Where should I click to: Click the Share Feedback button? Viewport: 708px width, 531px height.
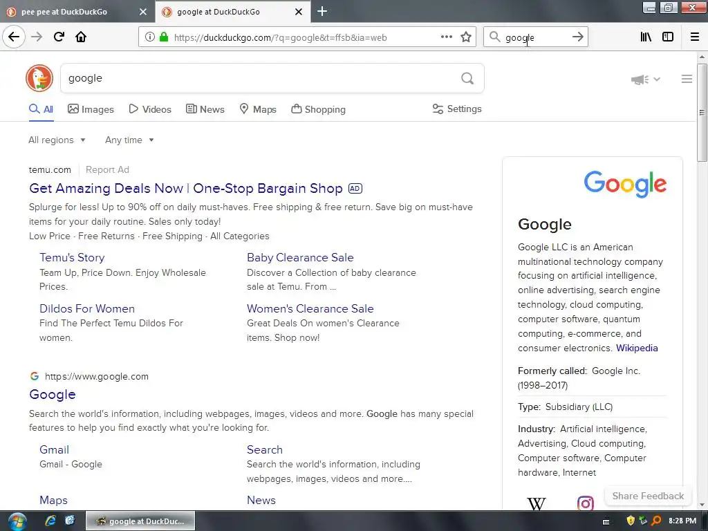[648, 496]
